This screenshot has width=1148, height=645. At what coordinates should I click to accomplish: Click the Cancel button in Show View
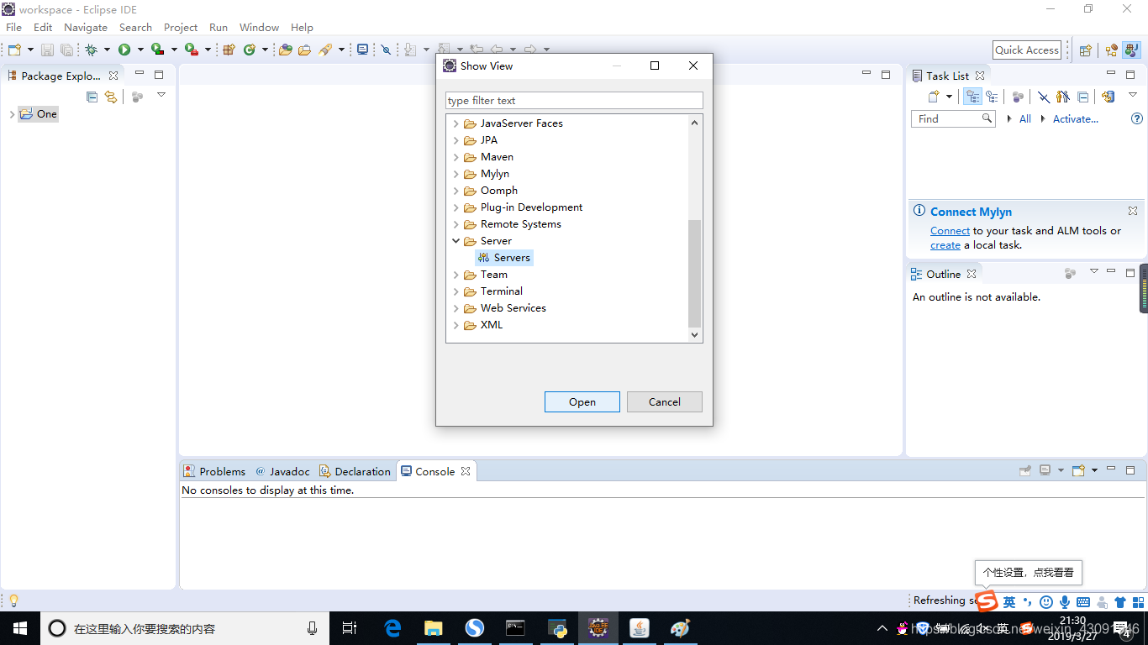pyautogui.click(x=665, y=402)
